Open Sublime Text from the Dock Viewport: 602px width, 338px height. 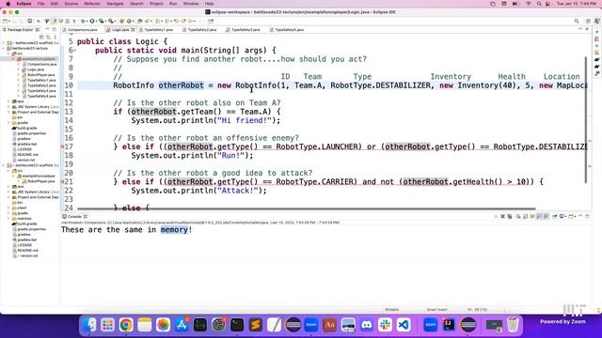tap(256, 325)
